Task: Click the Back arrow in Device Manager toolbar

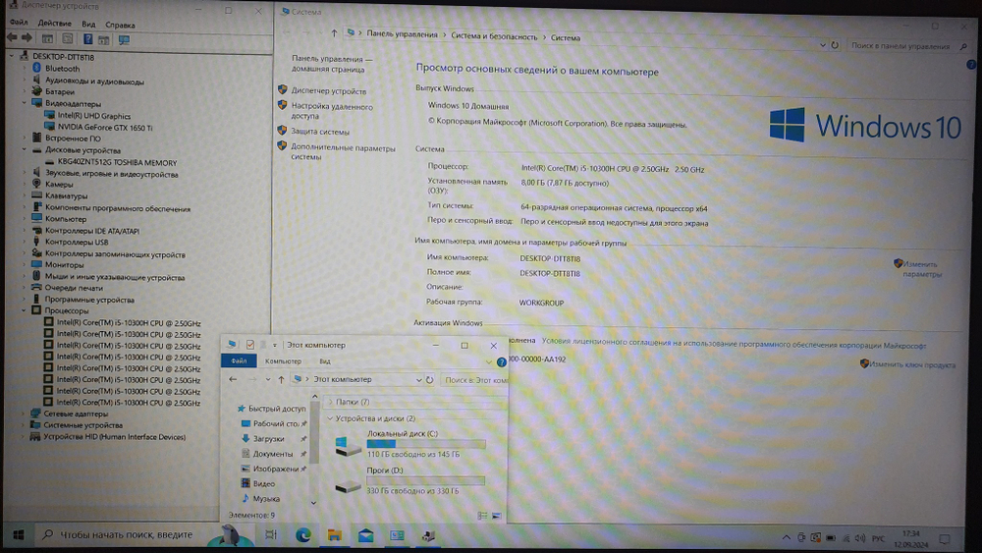Action: [x=12, y=39]
